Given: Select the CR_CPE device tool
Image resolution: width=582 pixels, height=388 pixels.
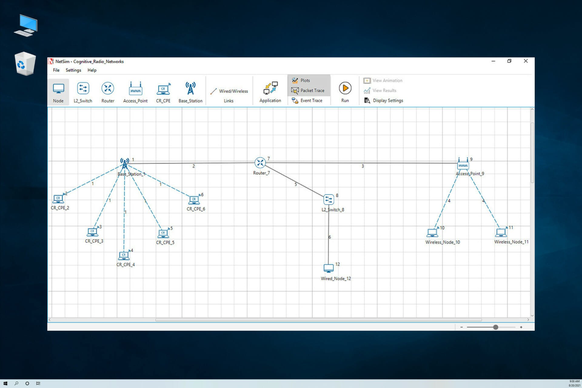Looking at the screenshot, I should tap(163, 92).
